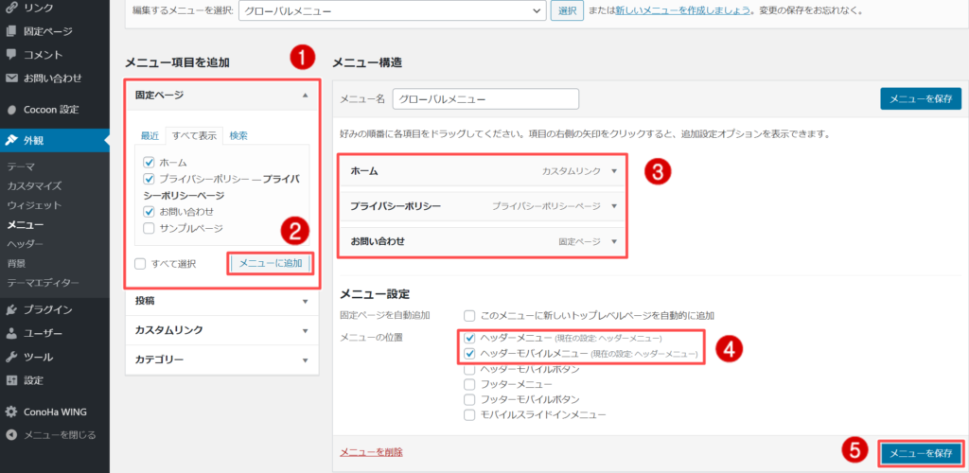Expand ホーム menu item options arrow

tap(613, 171)
